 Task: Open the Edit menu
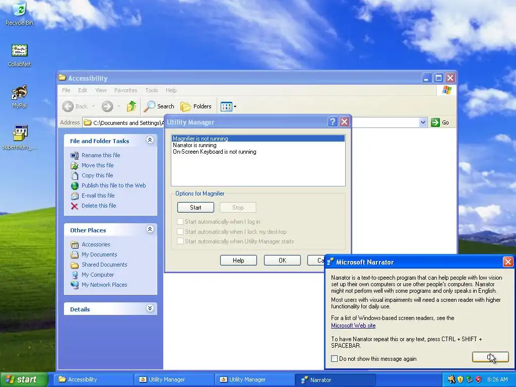(83, 90)
